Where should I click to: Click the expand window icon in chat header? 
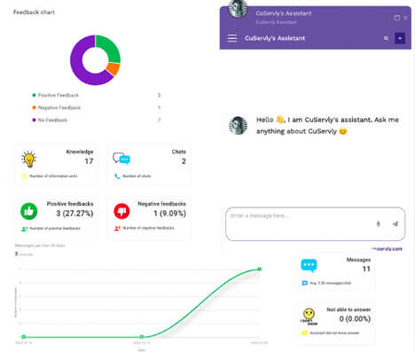pyautogui.click(x=397, y=18)
